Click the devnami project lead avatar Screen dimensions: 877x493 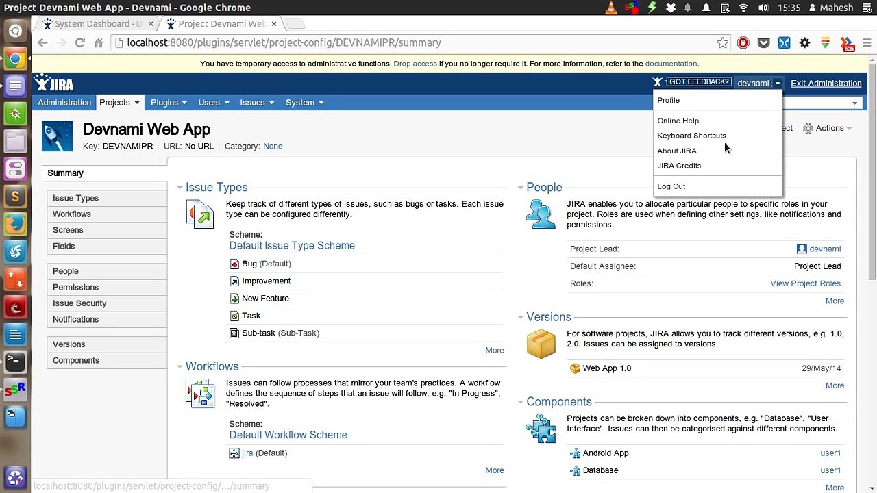pos(802,249)
